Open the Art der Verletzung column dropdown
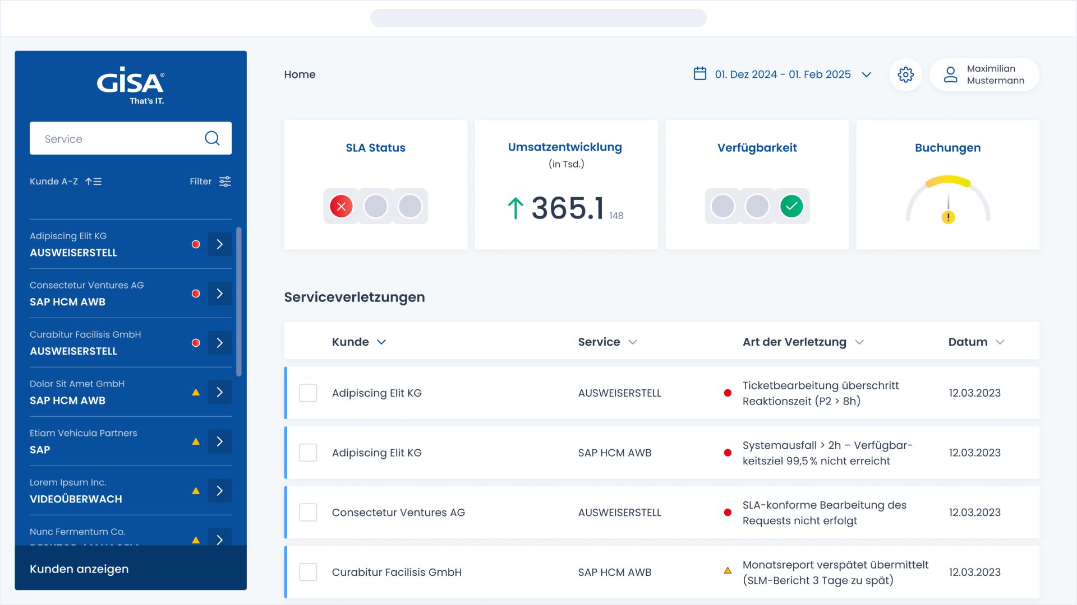The width and height of the screenshot is (1077, 605). [859, 342]
